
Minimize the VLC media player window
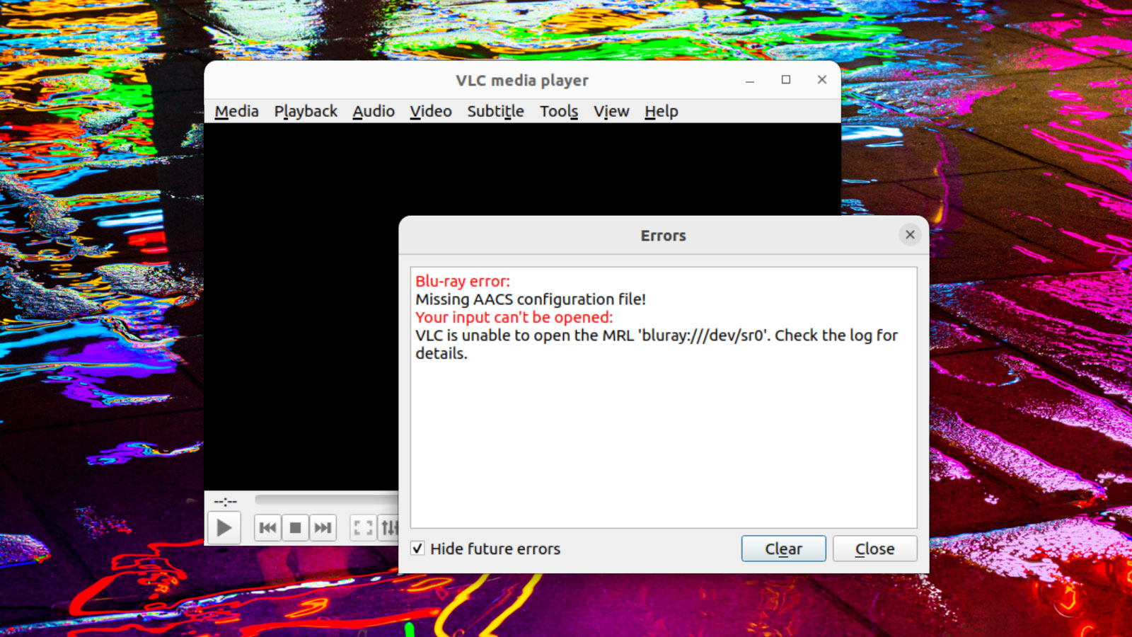[750, 81]
